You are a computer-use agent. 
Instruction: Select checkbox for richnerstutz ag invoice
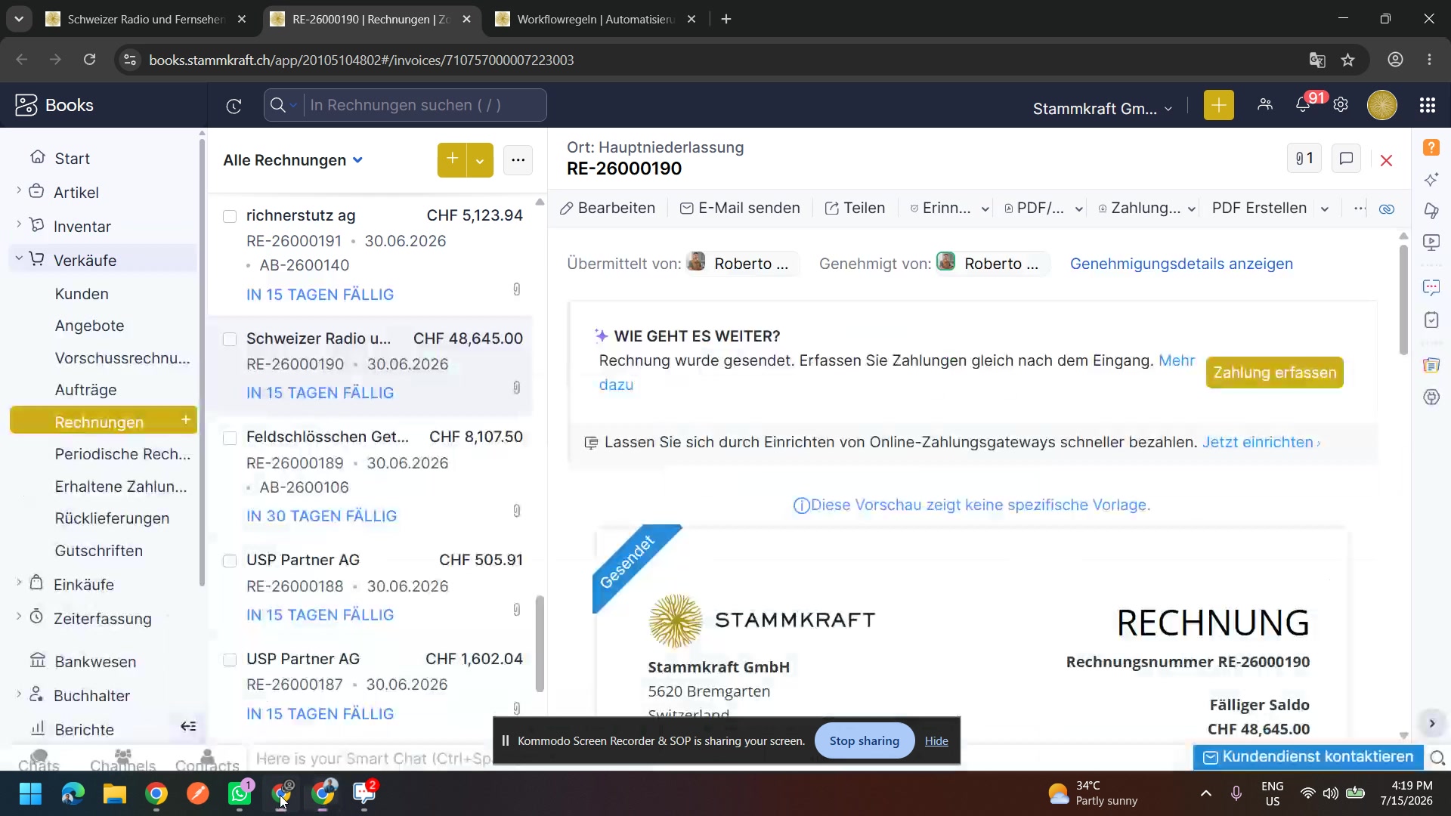[x=230, y=217]
